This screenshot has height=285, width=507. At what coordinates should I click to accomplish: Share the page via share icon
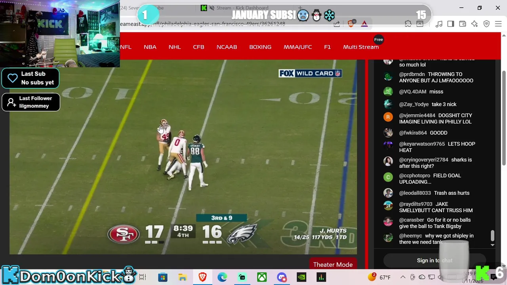coord(337,24)
